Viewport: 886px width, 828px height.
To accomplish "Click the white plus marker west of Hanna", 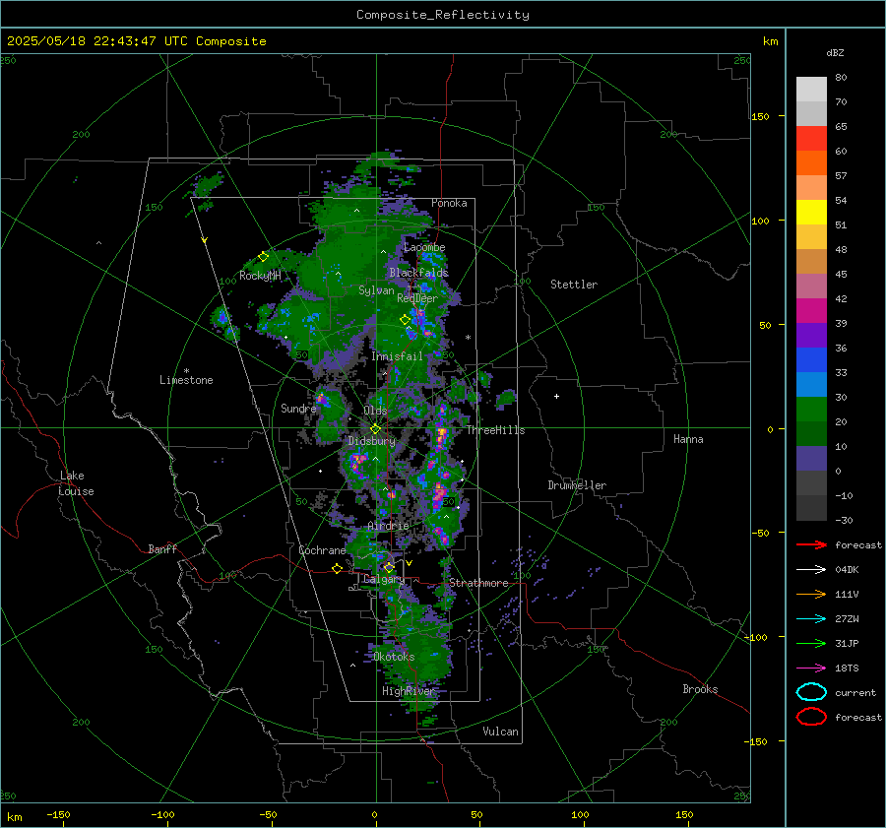I will tap(556, 396).
